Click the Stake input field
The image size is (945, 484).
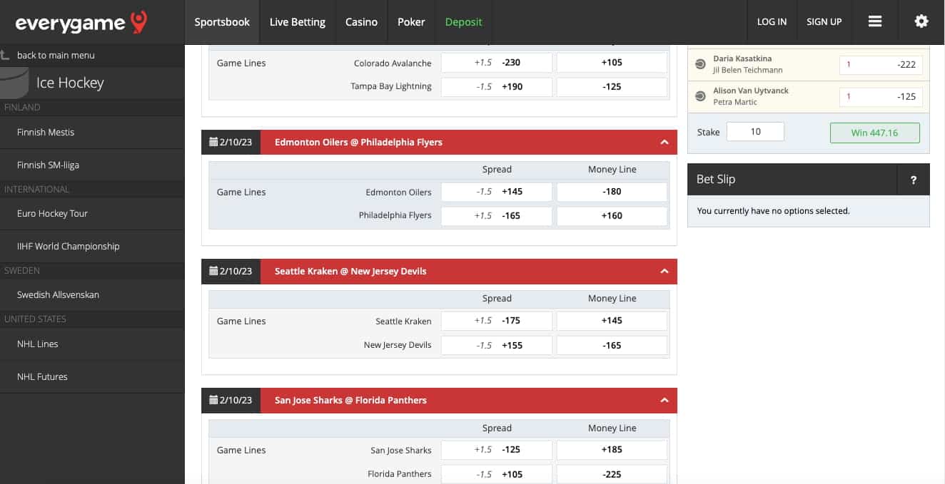click(755, 132)
